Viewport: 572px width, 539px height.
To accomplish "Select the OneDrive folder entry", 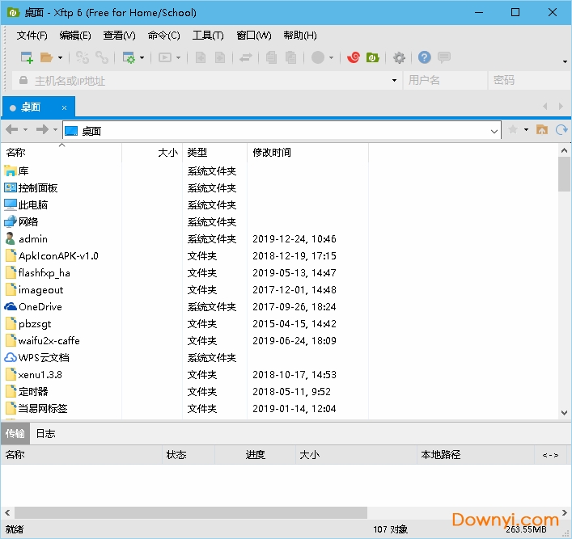I will click(40, 307).
